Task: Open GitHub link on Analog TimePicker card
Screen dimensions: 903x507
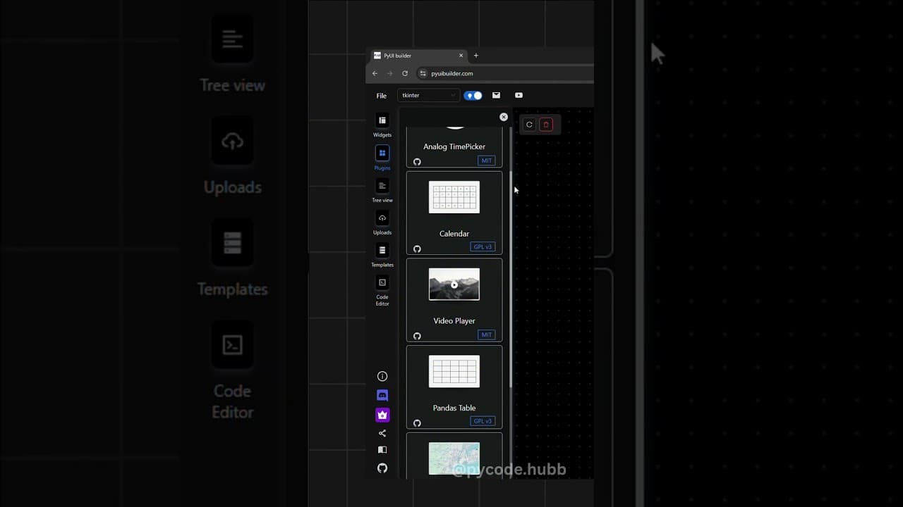Action: click(x=417, y=162)
